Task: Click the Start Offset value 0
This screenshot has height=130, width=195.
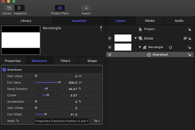Action: [76, 108]
